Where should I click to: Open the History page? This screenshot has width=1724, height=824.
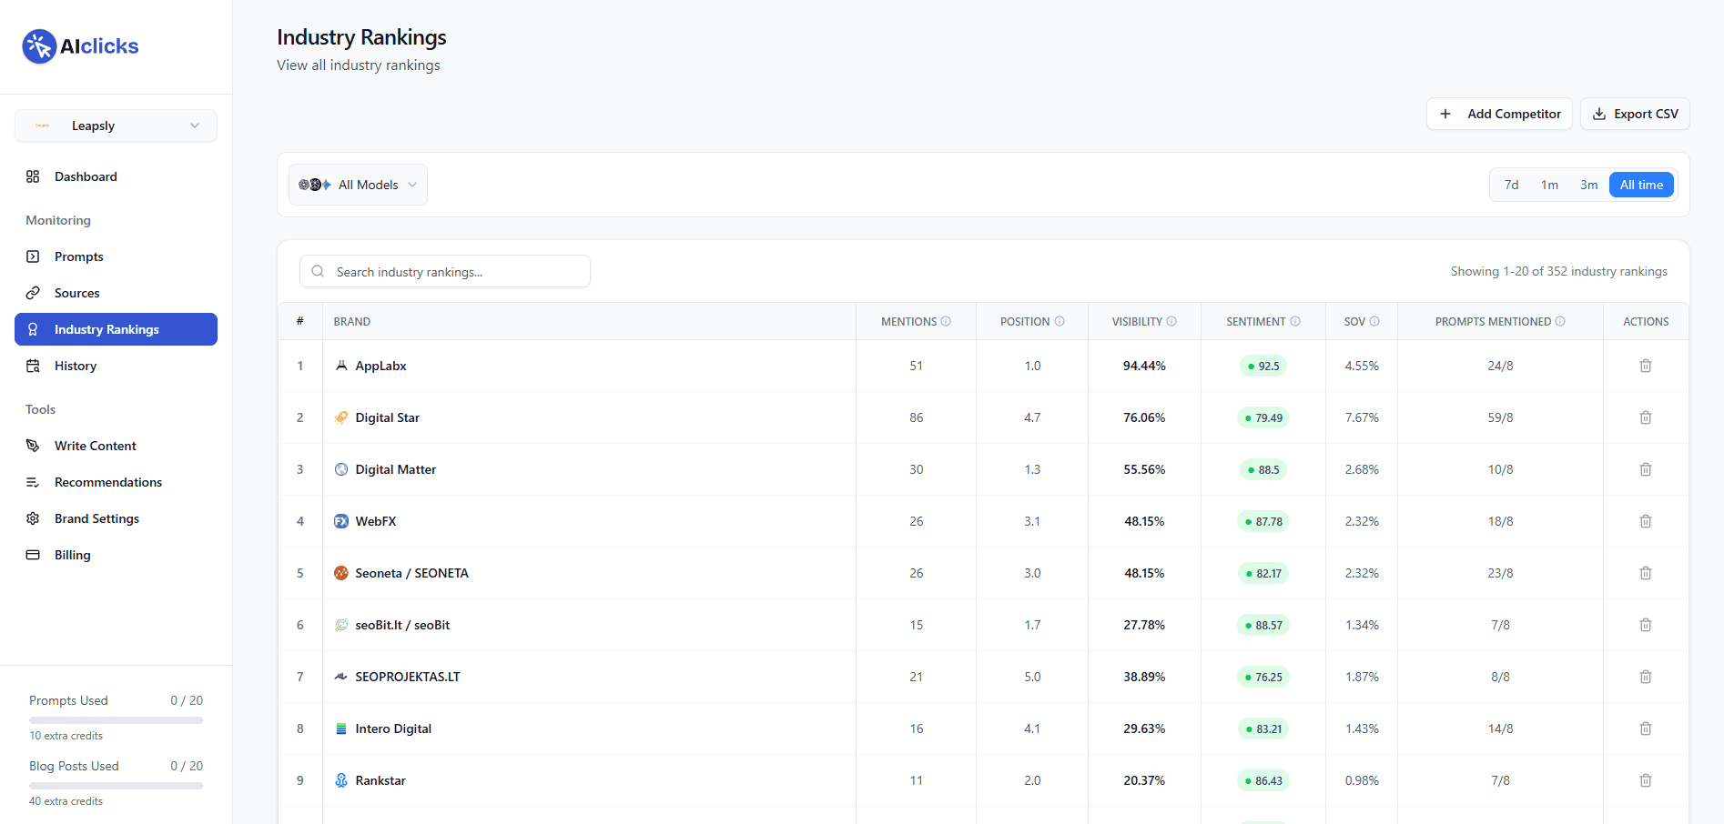(116, 366)
